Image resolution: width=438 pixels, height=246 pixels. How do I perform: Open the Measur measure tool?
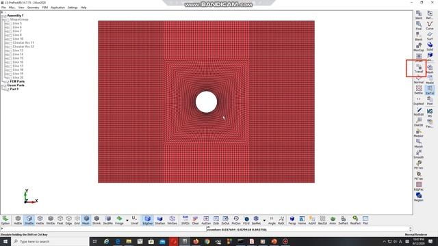(418, 133)
